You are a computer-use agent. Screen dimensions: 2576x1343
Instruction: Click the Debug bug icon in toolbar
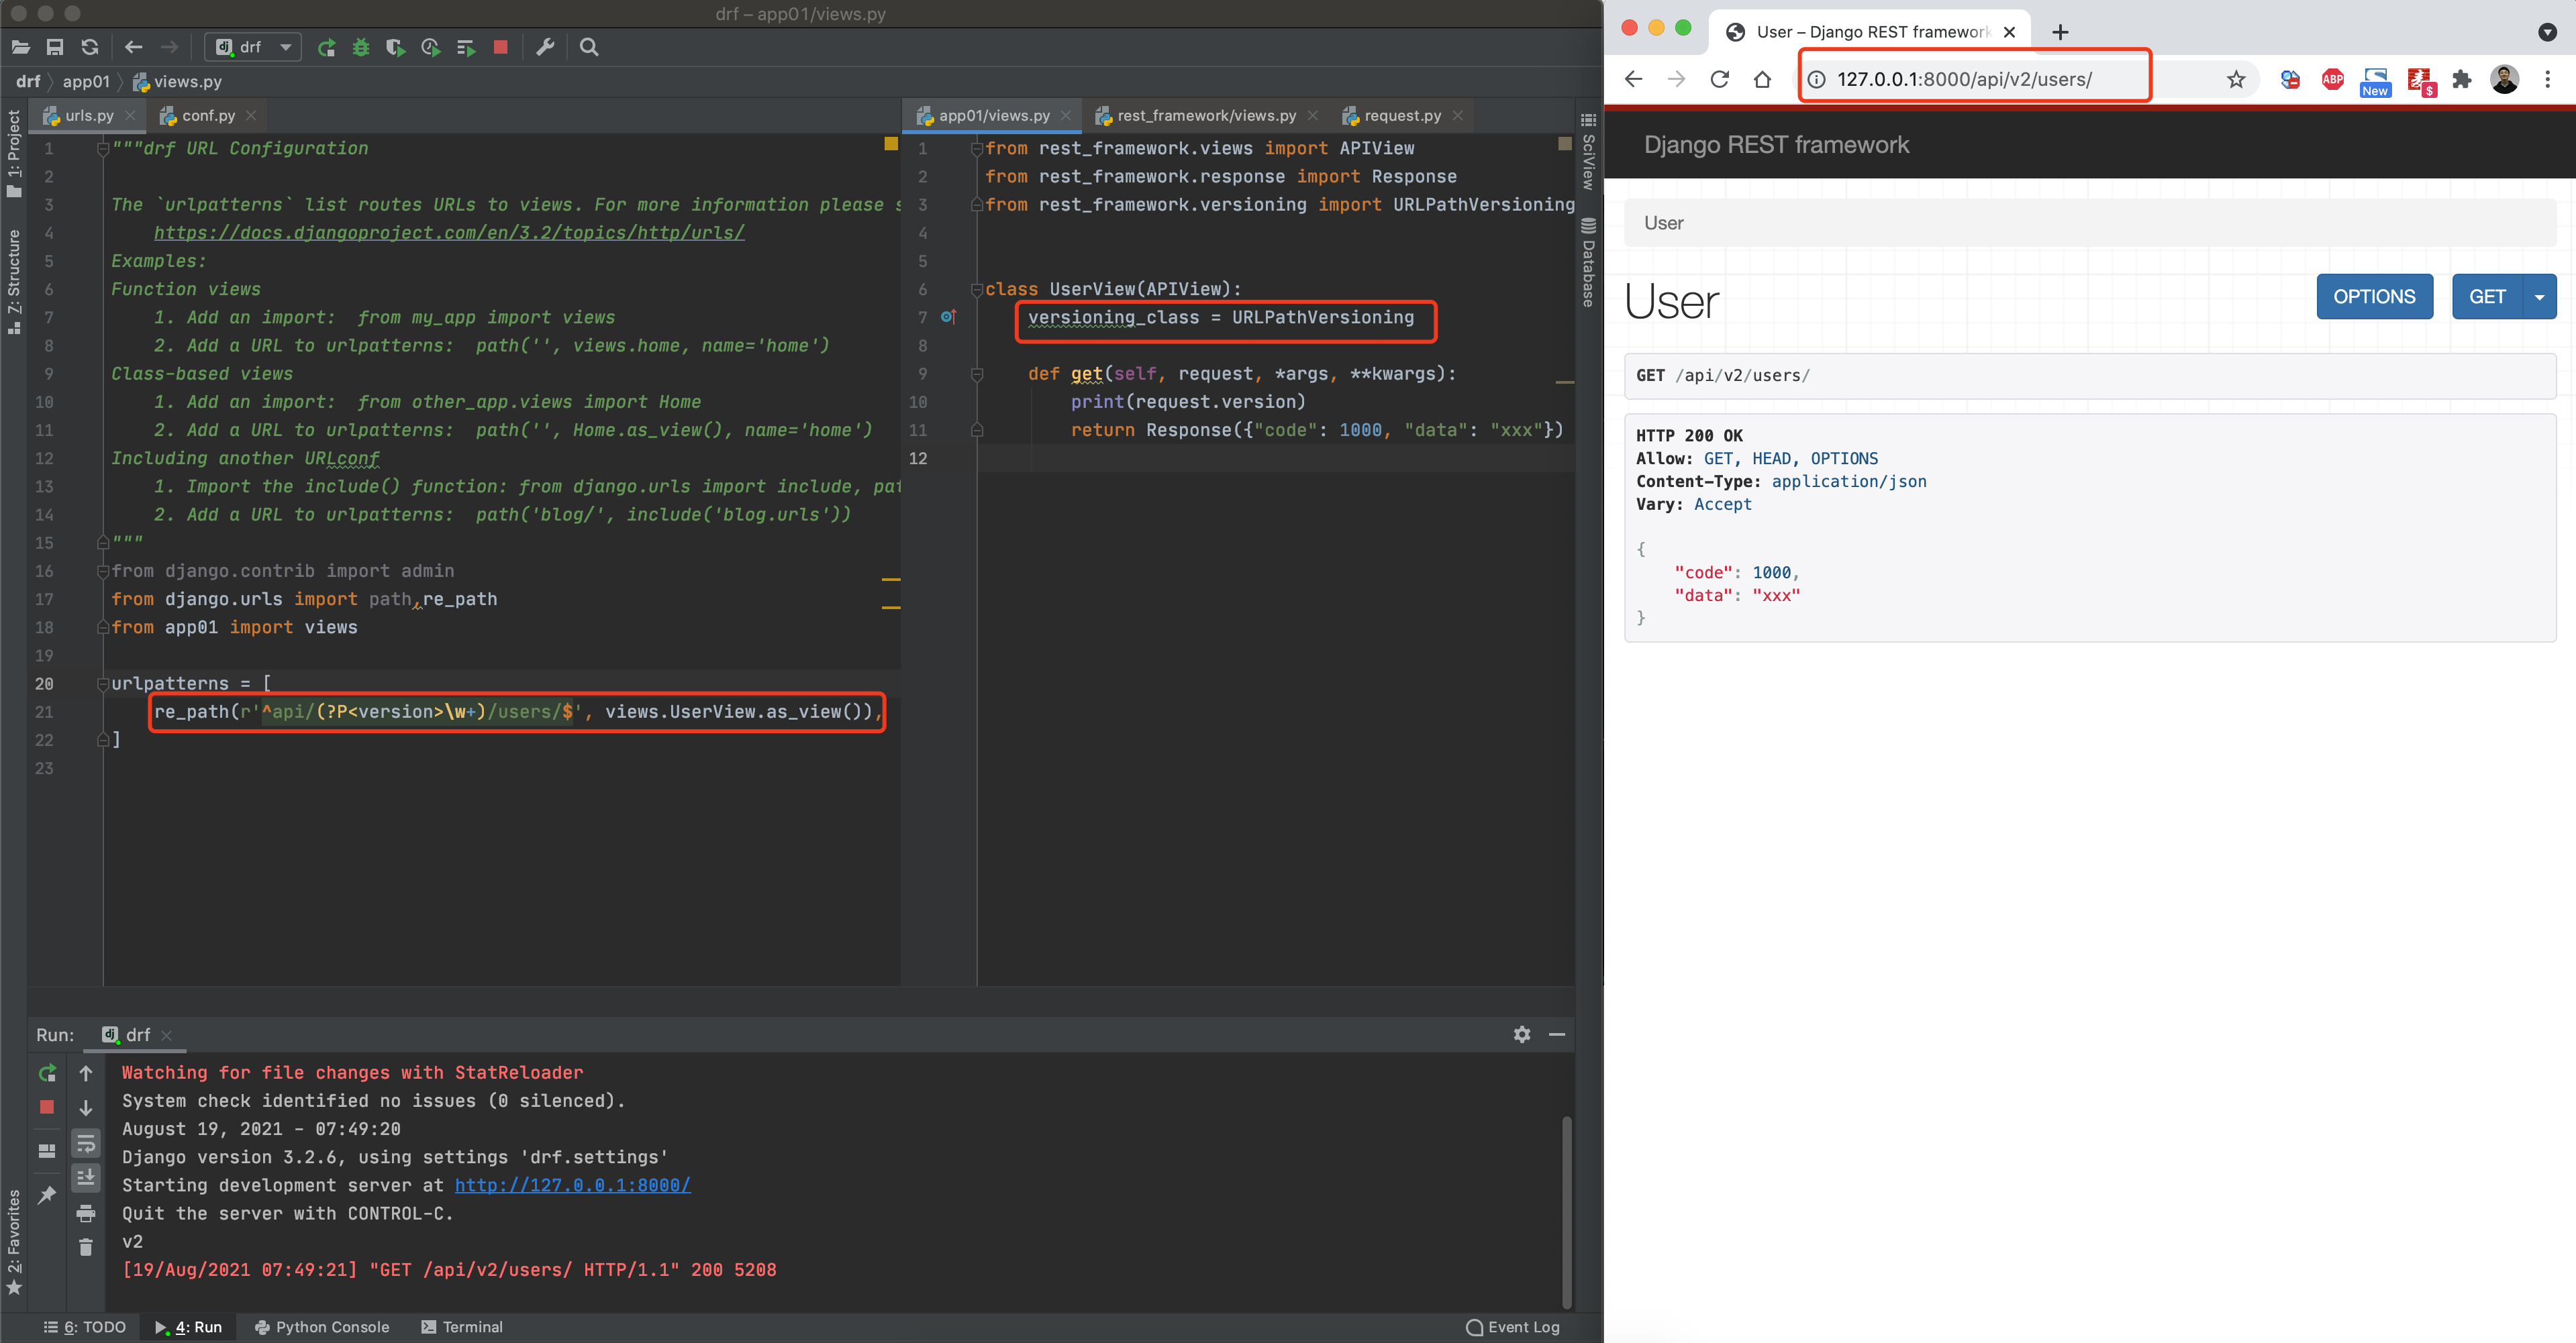pyautogui.click(x=361, y=47)
